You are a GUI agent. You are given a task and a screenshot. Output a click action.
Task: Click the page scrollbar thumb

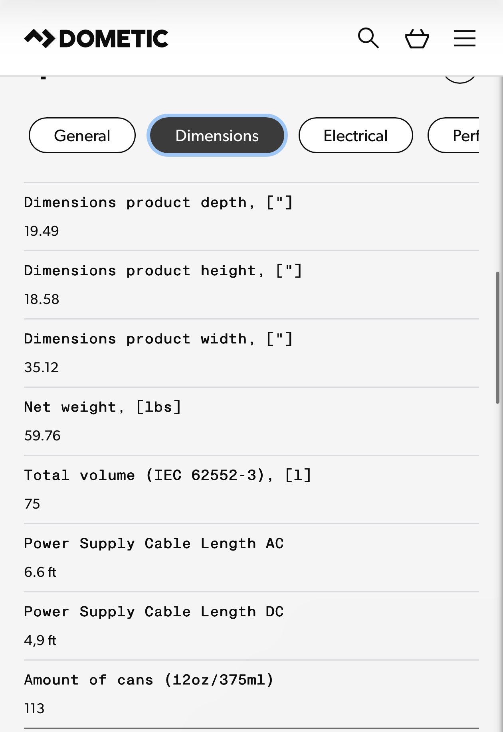[x=497, y=337]
